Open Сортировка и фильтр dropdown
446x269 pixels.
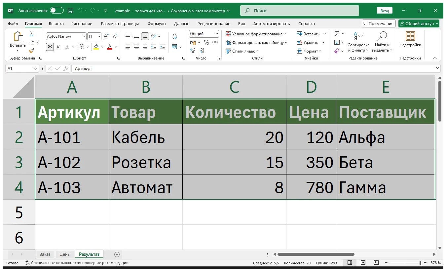[358, 42]
